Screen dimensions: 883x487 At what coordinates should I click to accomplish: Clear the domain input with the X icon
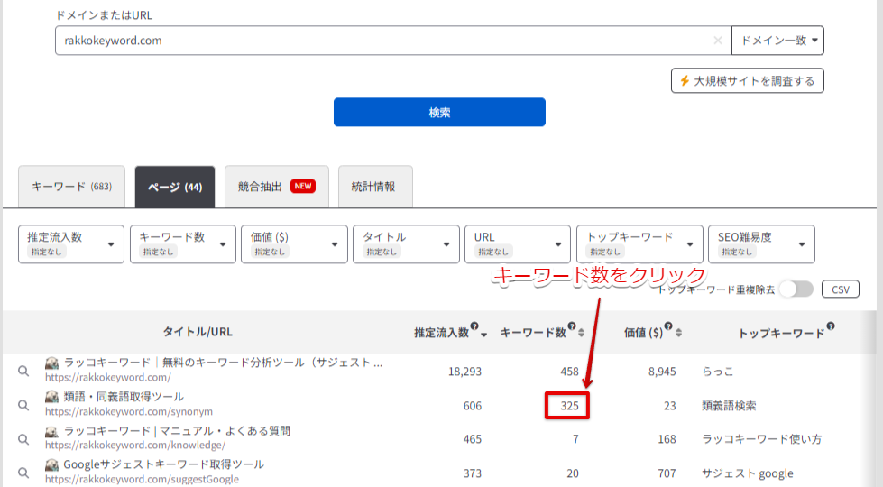pos(718,41)
